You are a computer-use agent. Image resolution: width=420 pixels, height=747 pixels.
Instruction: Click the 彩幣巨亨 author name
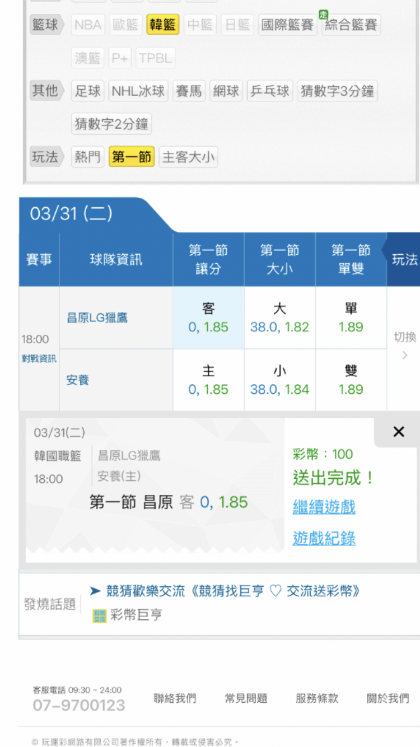tap(137, 615)
